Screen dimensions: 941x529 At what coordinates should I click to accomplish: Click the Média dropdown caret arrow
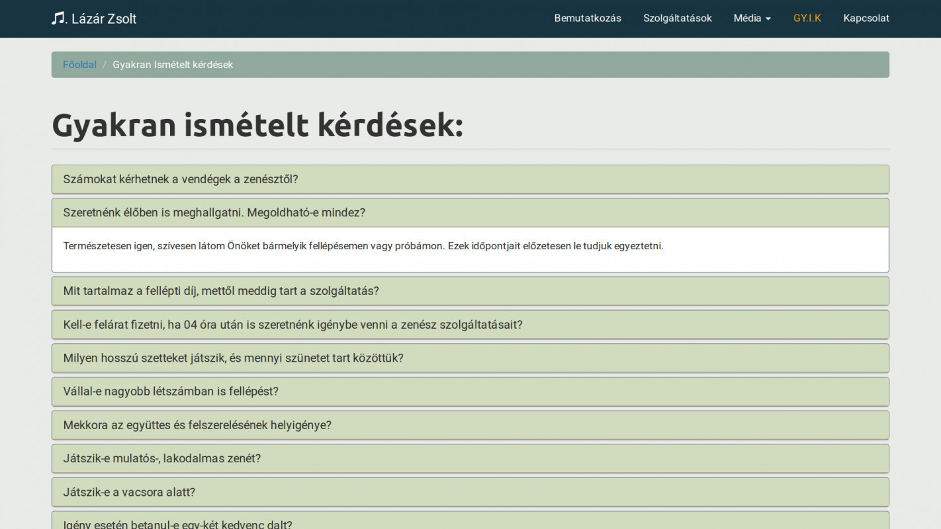coord(768,19)
